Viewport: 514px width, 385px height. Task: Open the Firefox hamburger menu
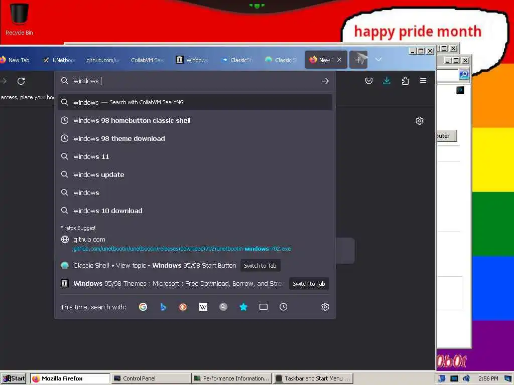tap(423, 81)
